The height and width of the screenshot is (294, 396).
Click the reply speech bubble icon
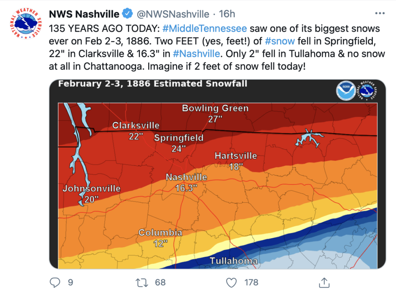coord(55,282)
